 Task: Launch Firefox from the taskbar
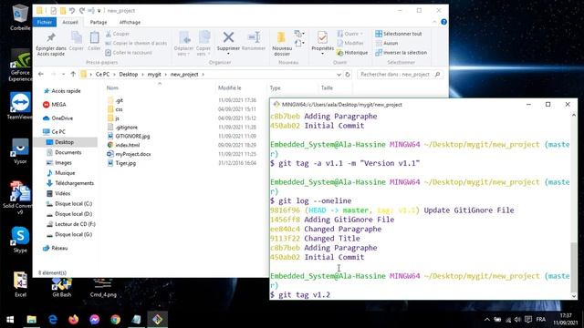click(73, 320)
